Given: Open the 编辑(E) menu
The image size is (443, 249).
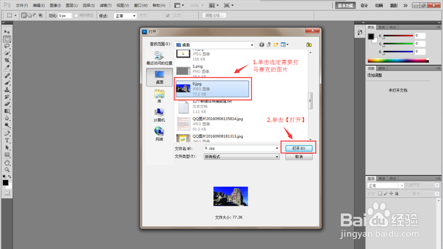Looking at the screenshot, I should pos(39,5).
